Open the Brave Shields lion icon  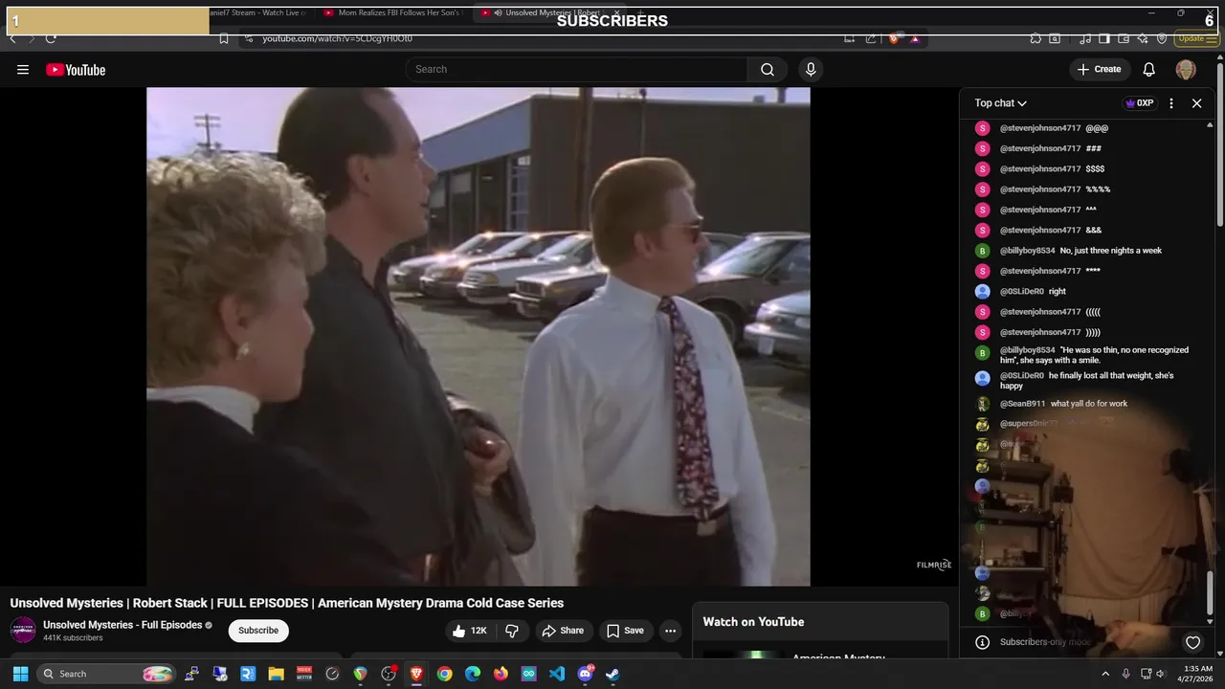(x=894, y=38)
